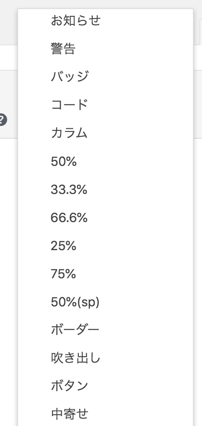This screenshot has height=426, width=202.
Task: Choose the 75% column width
Action: (106, 274)
